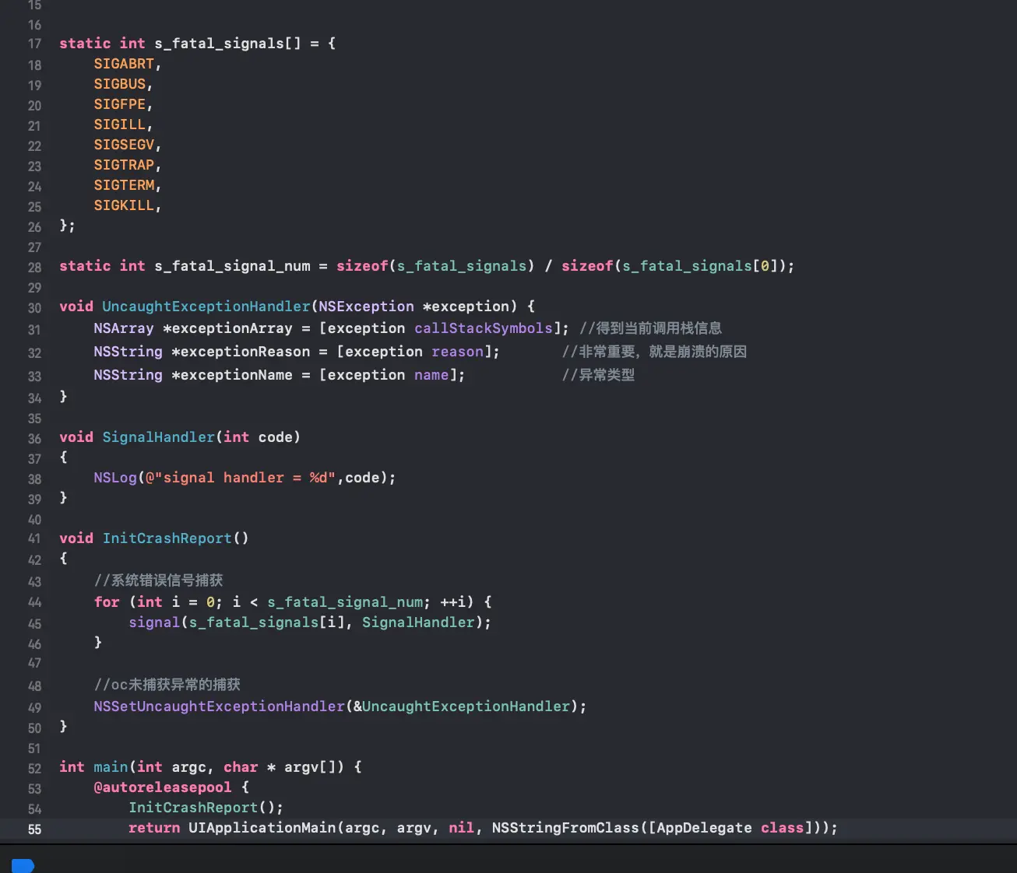This screenshot has width=1017, height=873.
Task: Click line number 17 in the gutter
Action: 34,45
